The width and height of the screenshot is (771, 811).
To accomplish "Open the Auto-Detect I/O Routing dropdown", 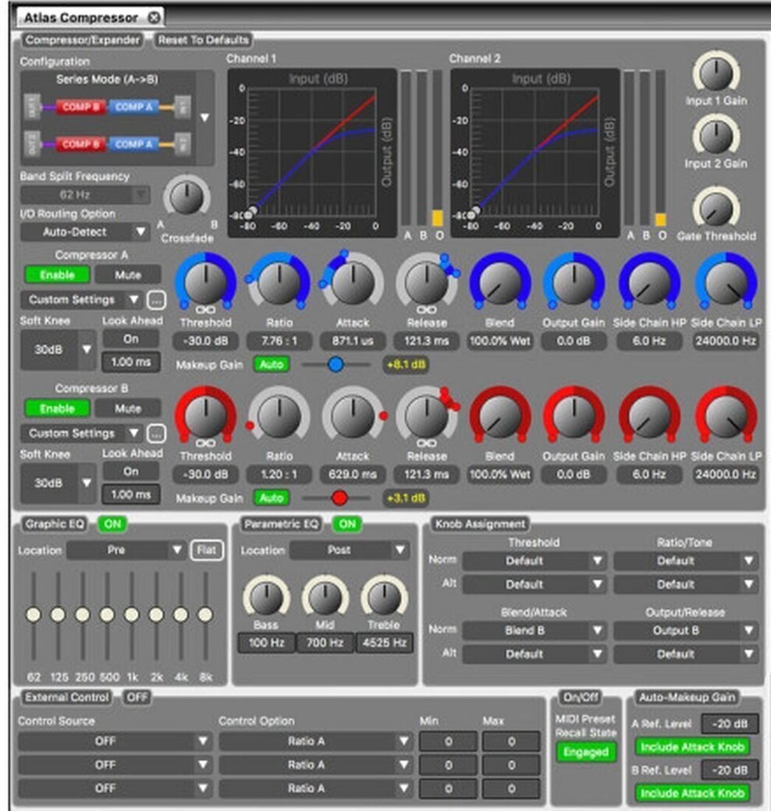I will tap(85, 232).
